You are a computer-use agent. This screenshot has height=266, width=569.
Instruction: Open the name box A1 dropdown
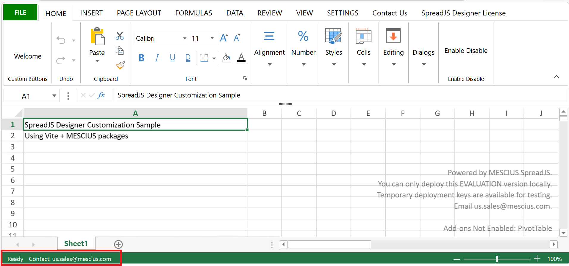coord(54,96)
